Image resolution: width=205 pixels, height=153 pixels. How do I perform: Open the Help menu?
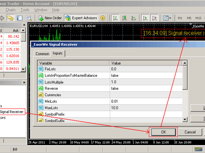56,10
